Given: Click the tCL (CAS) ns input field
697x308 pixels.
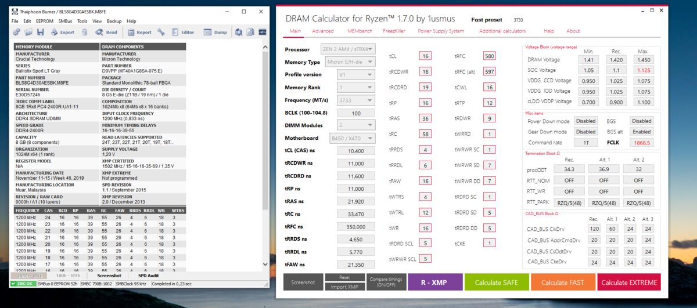Looking at the screenshot, I should click(356, 150).
